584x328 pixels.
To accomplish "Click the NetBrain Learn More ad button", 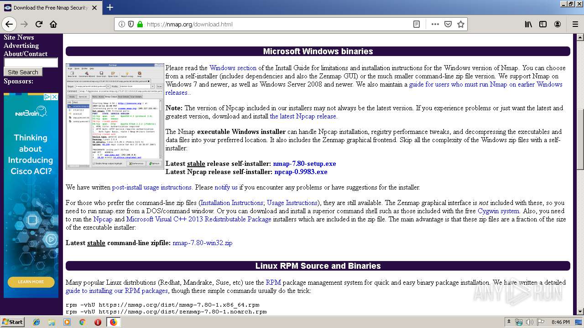I will coord(31,282).
